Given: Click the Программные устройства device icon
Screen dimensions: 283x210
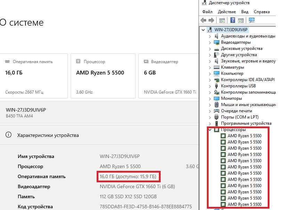Looking at the screenshot, I should pyautogui.click(x=216, y=123).
